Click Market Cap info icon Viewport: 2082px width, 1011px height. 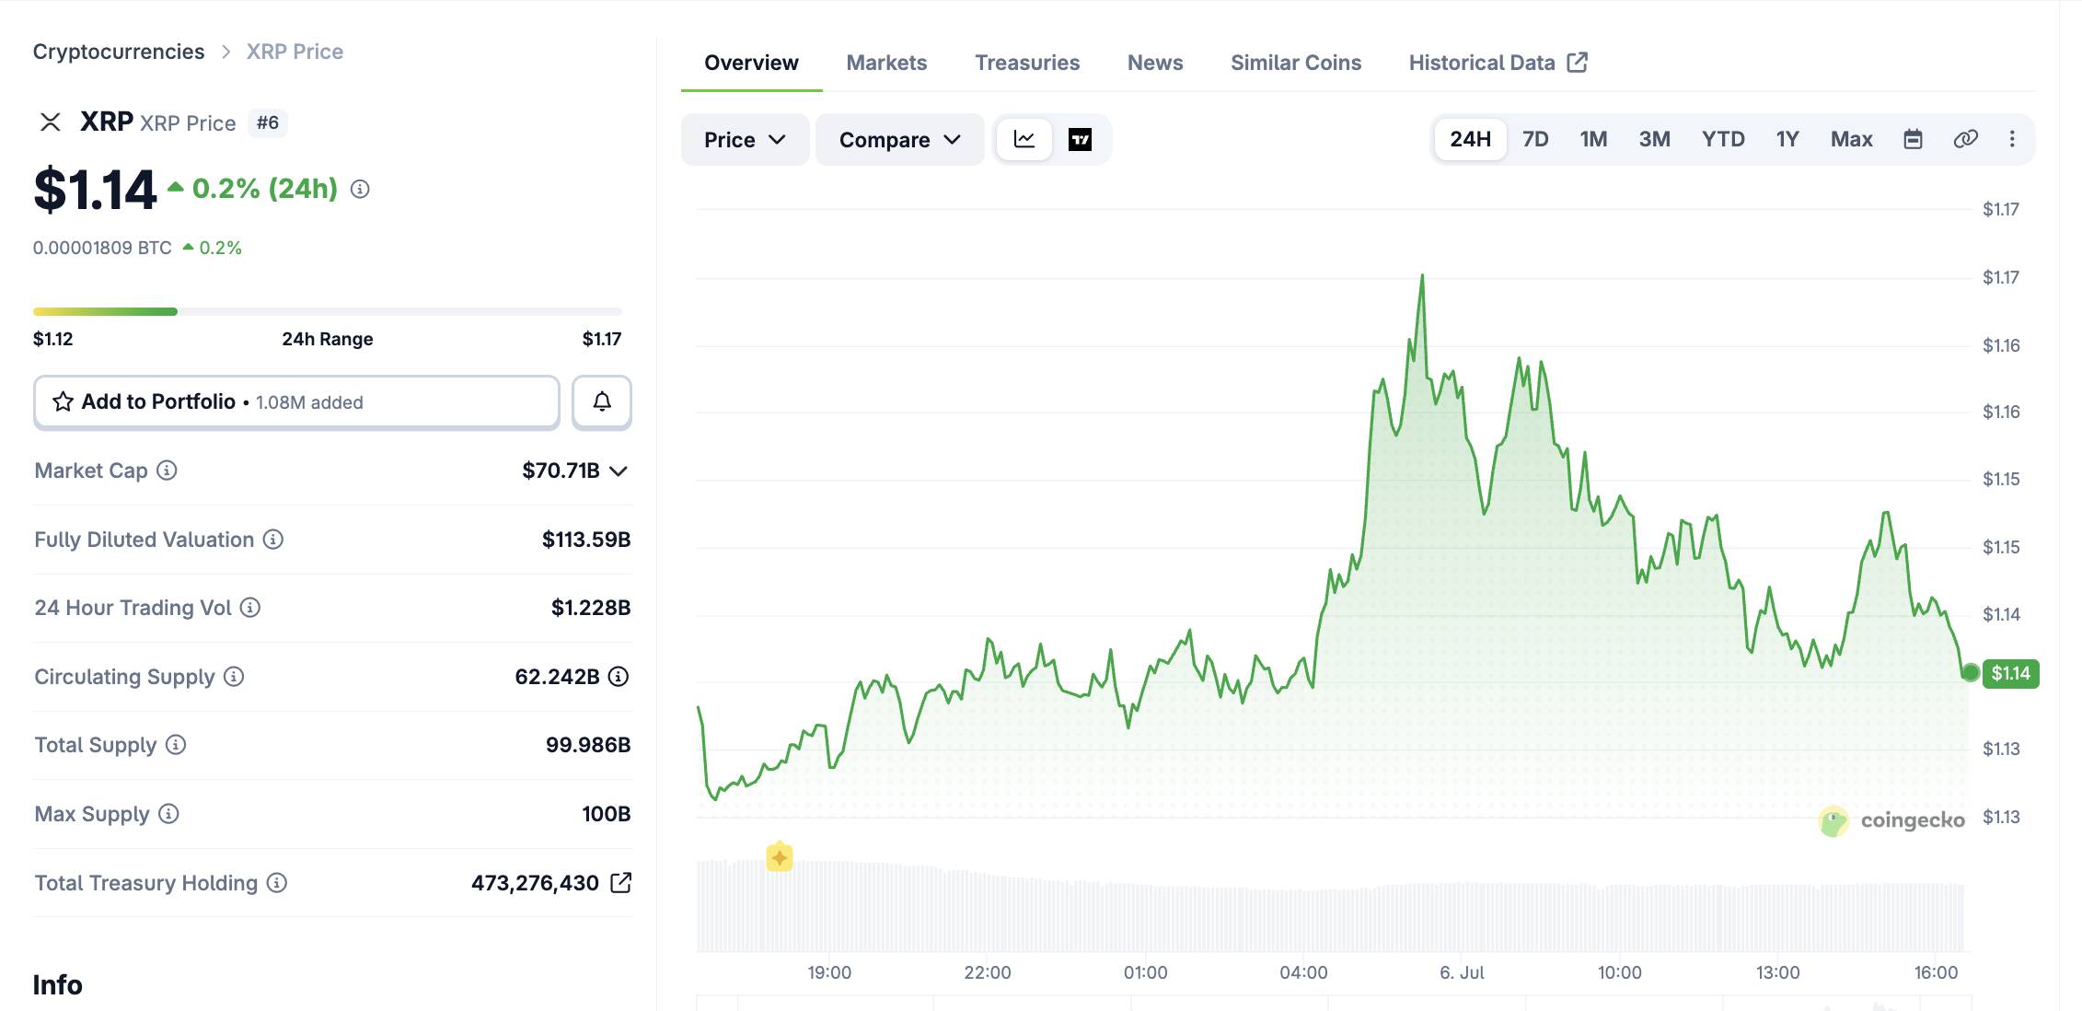click(167, 471)
